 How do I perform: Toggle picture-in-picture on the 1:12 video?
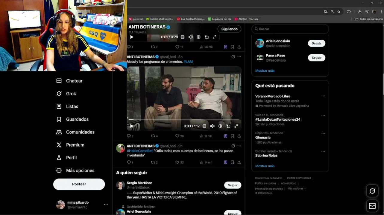click(228, 126)
